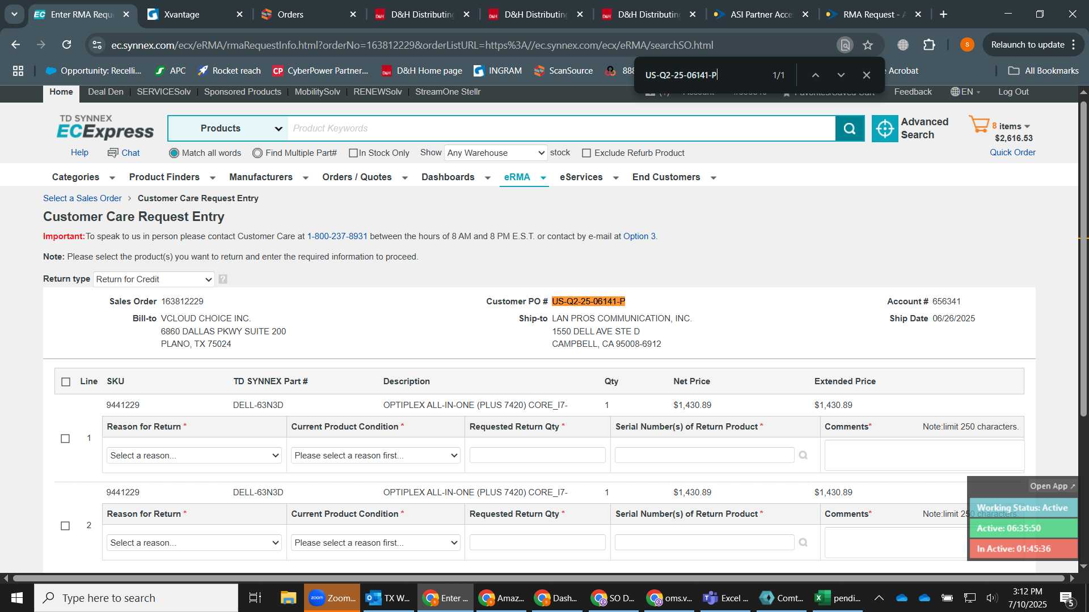Click line 1 Comments text box
Image resolution: width=1089 pixels, height=612 pixels.
click(924, 455)
